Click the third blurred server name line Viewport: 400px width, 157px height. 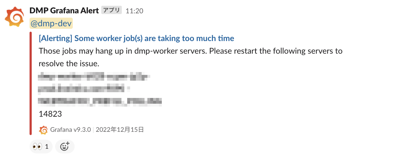[100, 101]
